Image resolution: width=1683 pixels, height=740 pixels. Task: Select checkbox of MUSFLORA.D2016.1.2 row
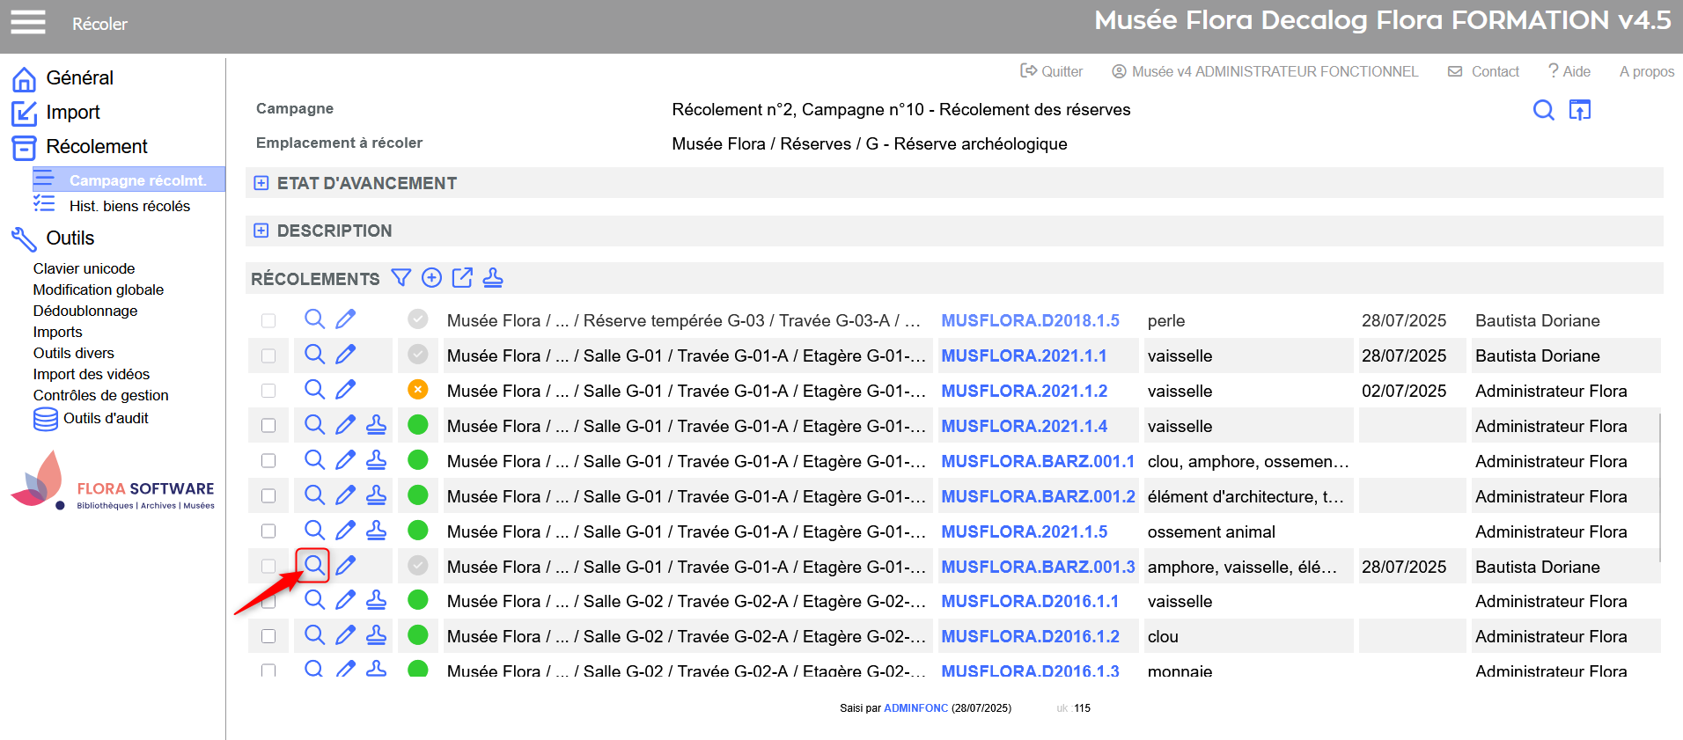[x=268, y=636]
